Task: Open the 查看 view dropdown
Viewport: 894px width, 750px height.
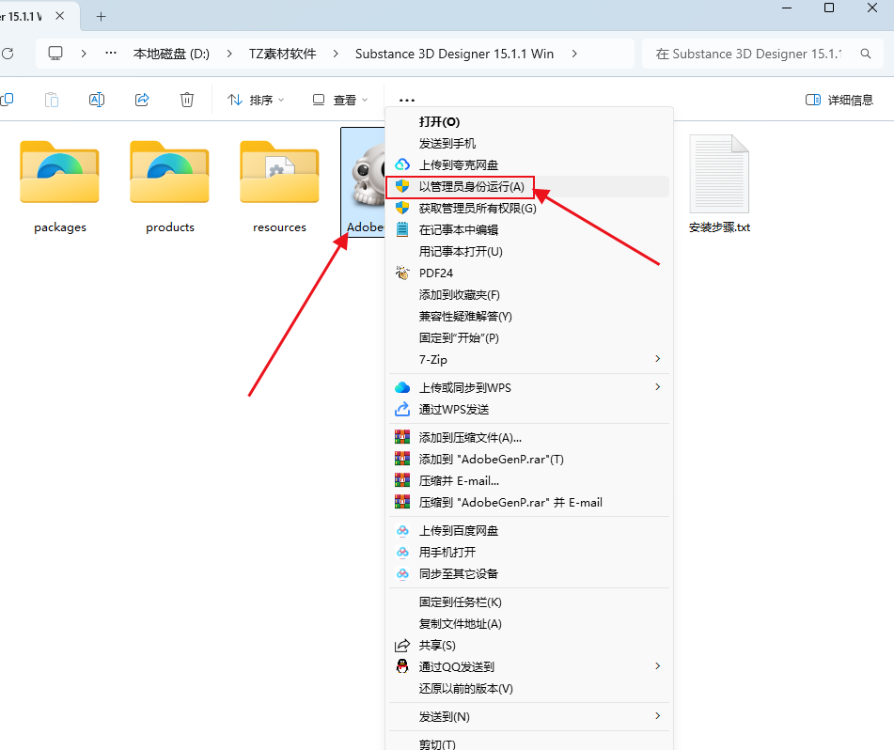Action: pos(339,100)
